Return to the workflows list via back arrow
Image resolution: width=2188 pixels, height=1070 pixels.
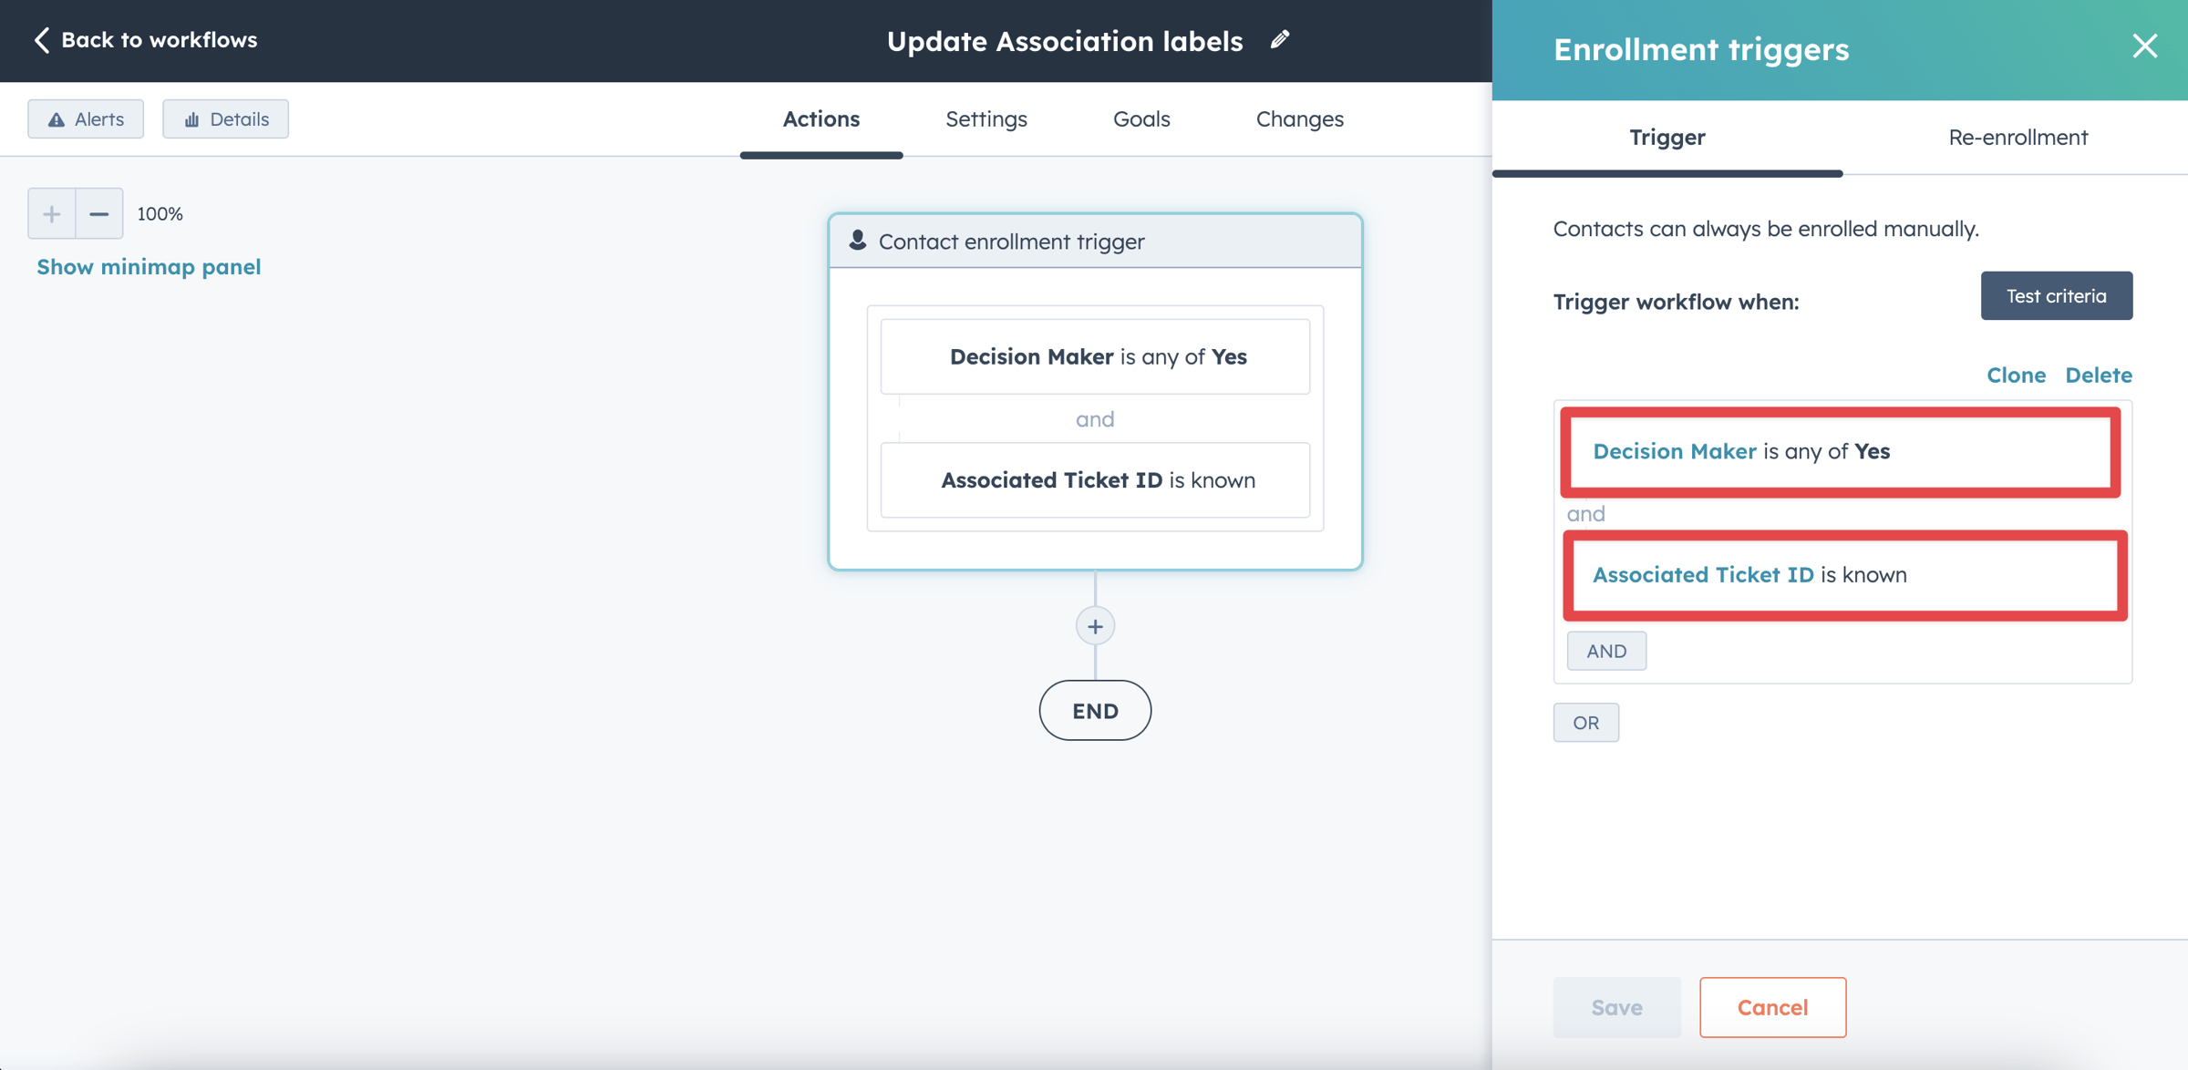42,40
